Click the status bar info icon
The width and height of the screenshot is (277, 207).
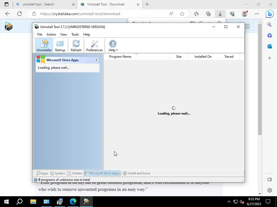tap(35, 180)
